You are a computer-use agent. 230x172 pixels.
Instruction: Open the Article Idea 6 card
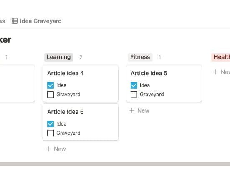point(81,122)
